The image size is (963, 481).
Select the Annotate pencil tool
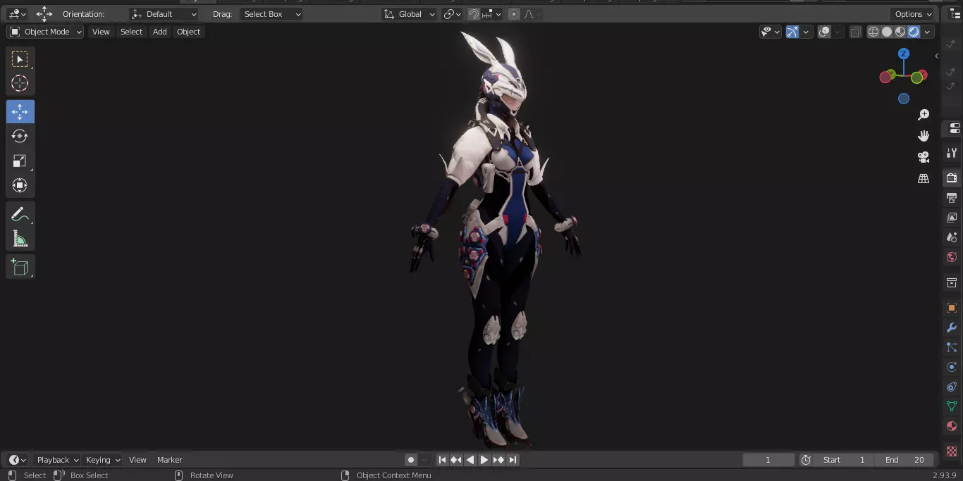click(x=20, y=214)
